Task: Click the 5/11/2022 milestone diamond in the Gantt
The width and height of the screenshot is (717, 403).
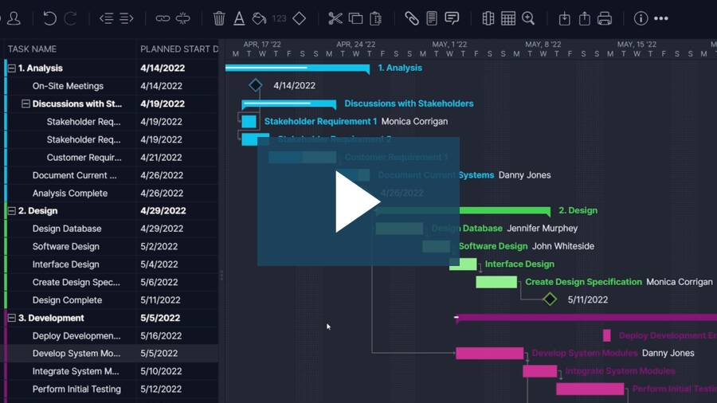Action: tap(550, 299)
